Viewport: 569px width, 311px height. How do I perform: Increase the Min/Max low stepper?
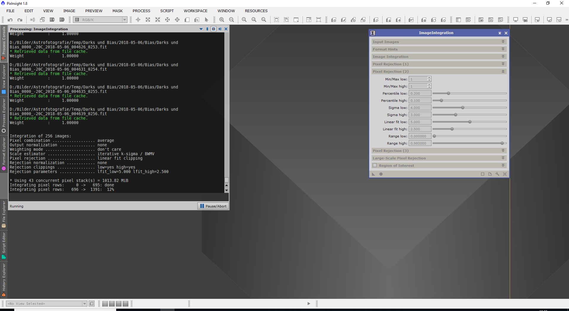pos(429,78)
